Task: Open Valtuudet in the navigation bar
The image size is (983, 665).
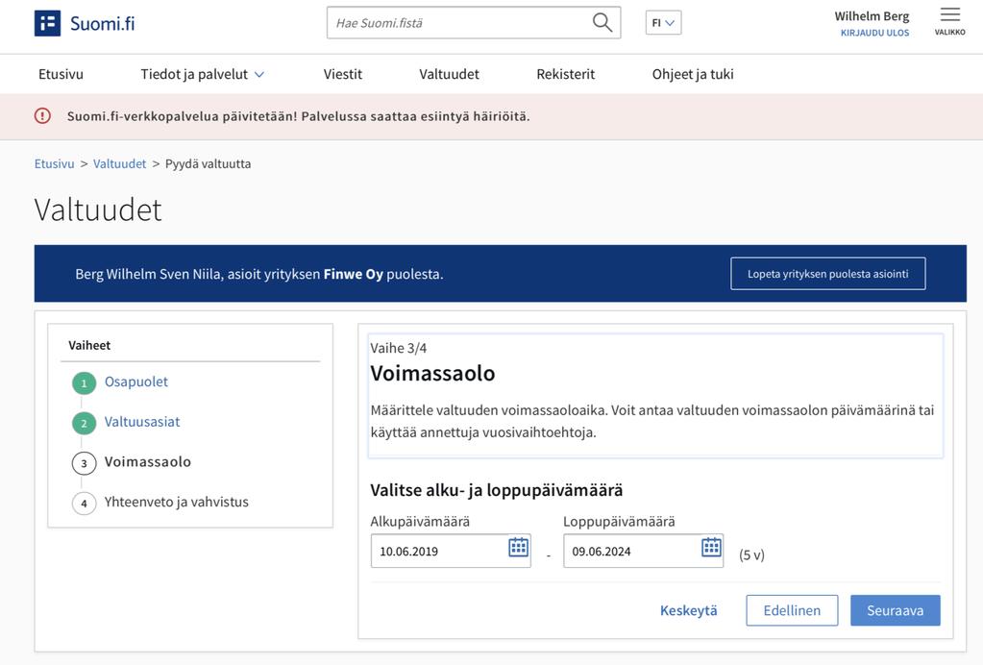Action: pyautogui.click(x=449, y=74)
